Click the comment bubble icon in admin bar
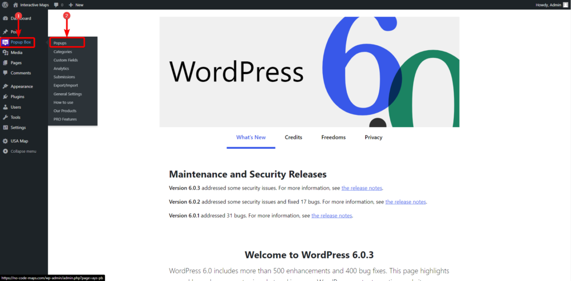Image resolution: width=571 pixels, height=281 pixels. [x=56, y=4]
